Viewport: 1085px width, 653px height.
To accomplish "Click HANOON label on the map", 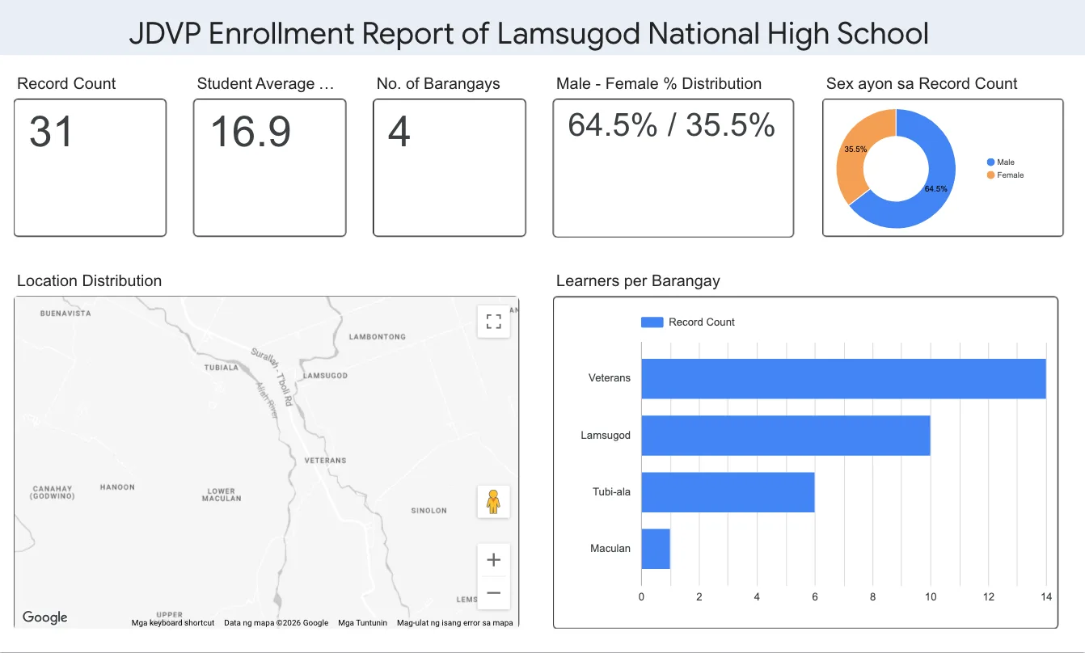I will point(117,487).
